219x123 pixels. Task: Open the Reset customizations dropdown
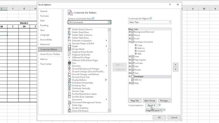click(152, 106)
